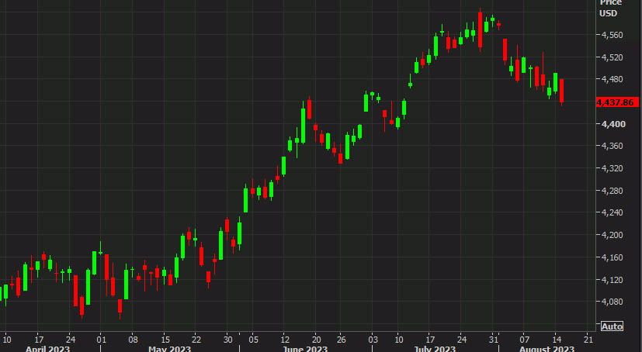Click the 4,320 price axis label
Image resolution: width=642 pixels, height=352 pixels.
pos(613,168)
